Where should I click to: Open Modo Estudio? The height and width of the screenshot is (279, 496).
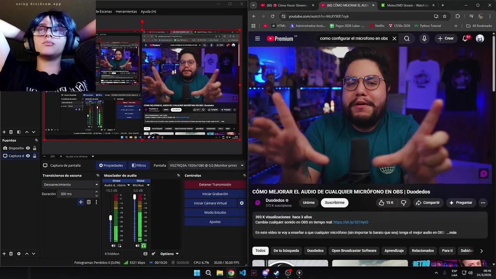(215, 212)
